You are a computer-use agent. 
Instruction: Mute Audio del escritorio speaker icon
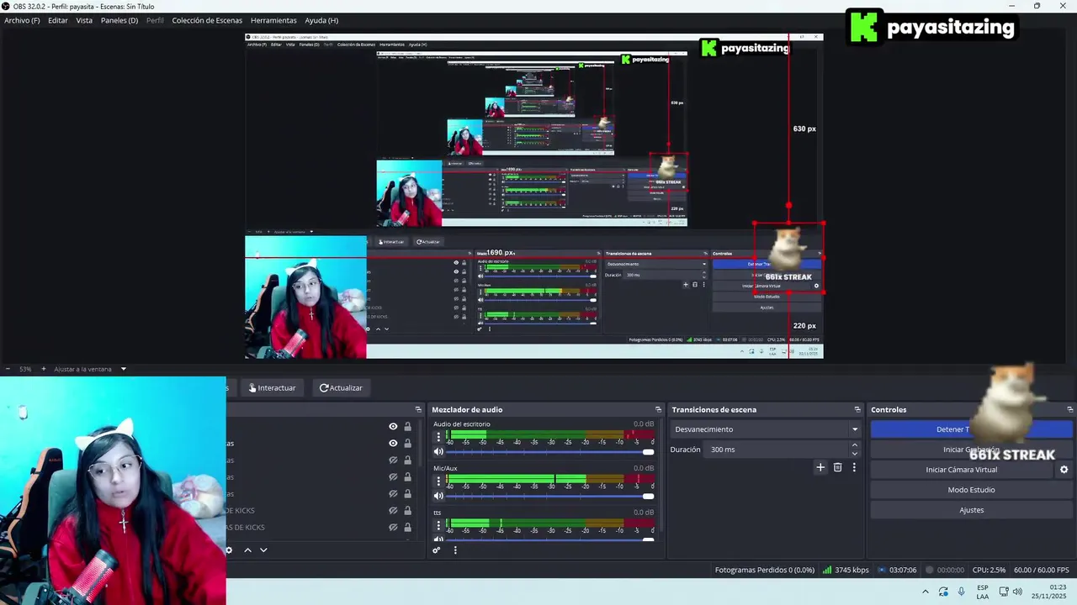[x=438, y=452]
